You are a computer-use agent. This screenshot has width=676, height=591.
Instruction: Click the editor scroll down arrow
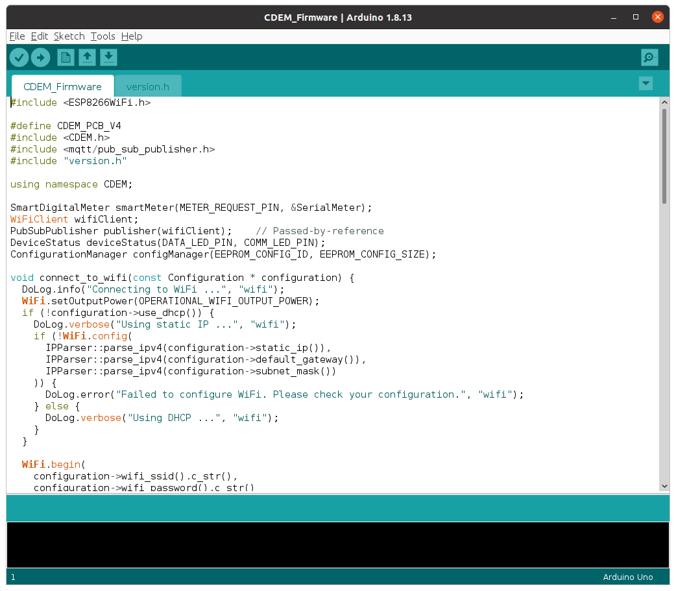click(x=664, y=486)
